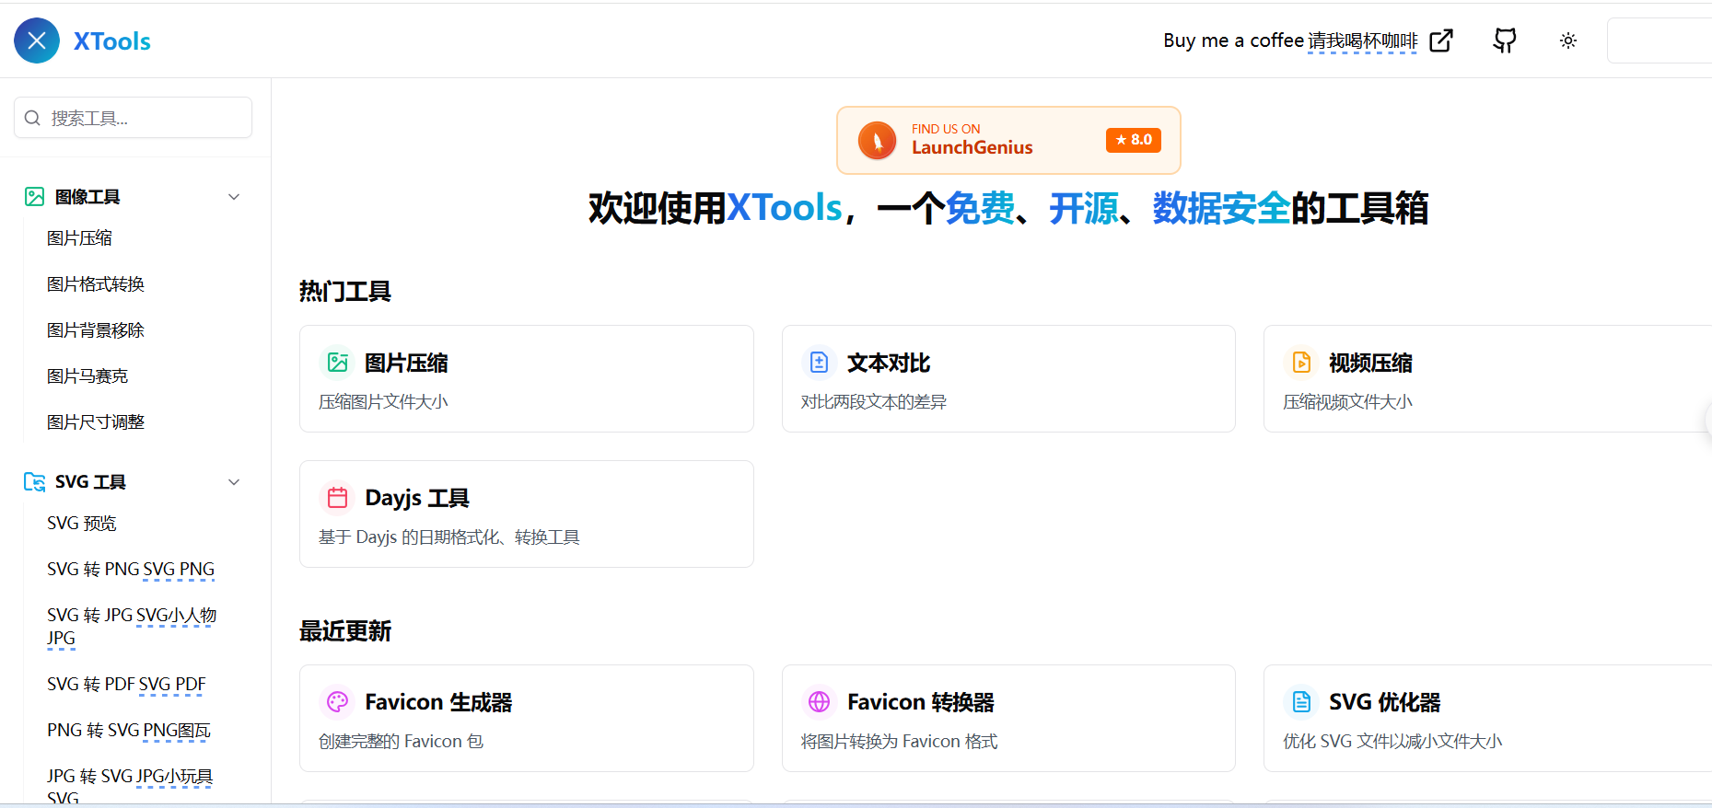The height and width of the screenshot is (808, 1712).
Task: Click the 基于 Dayjs 的日期格式化 description
Action: pos(449,537)
